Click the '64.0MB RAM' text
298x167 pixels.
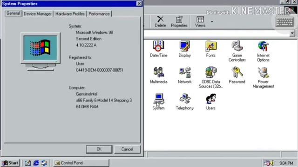point(87,107)
